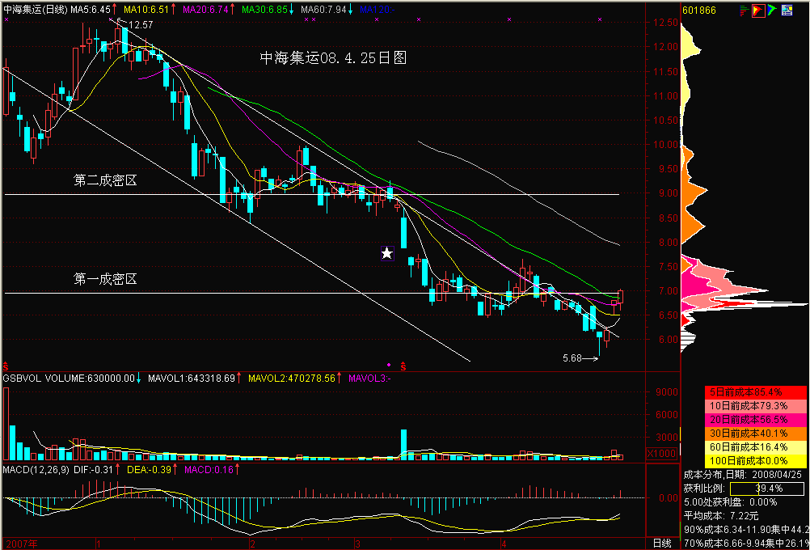The height and width of the screenshot is (550, 810).
Task: Click the 第二成密区 annotation text
Action: 105,180
